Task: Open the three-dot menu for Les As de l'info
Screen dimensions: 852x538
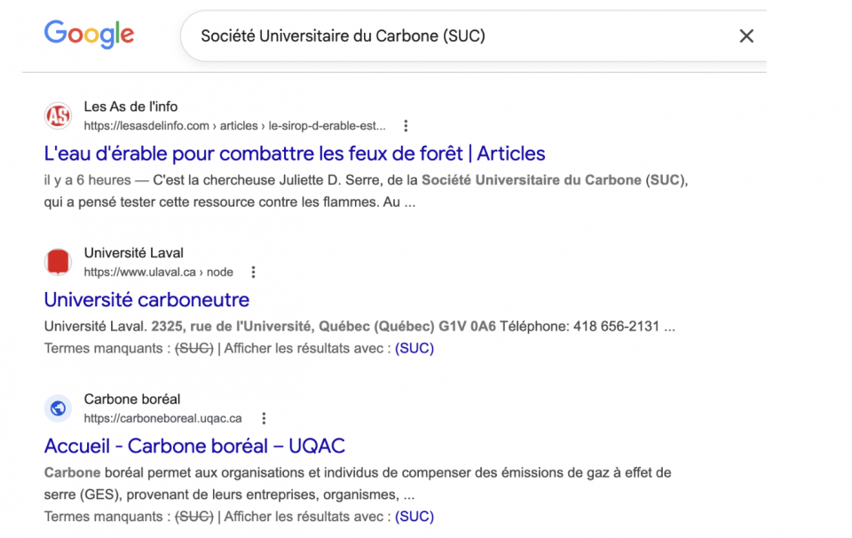Action: point(406,126)
